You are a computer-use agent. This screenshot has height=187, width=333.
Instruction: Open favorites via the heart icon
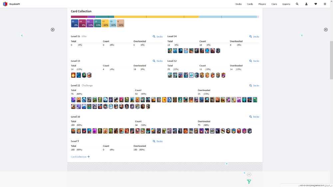coord(316,4)
